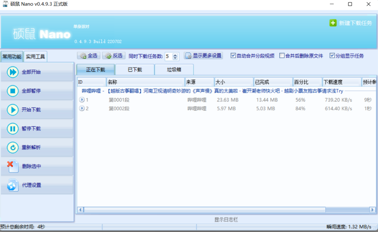
Task: Click the 23.63 MB size cell
Action: click(227, 100)
